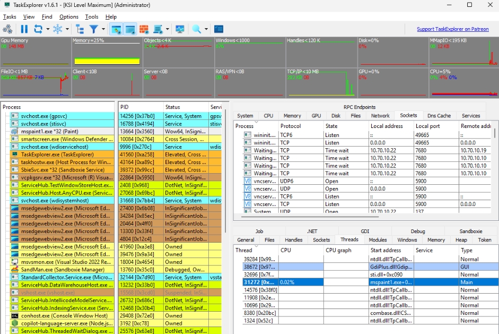Toggle the process tree view icon

80,29
